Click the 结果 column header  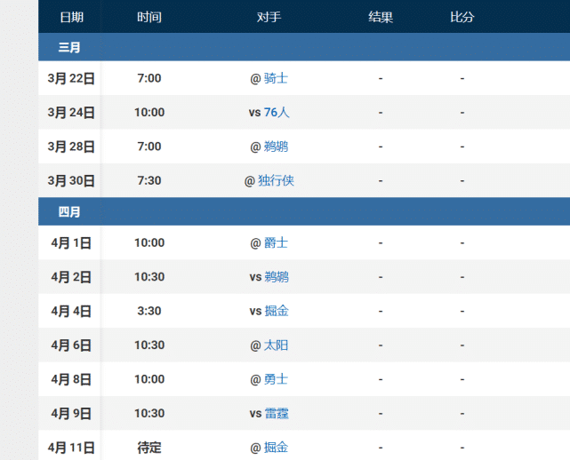[x=381, y=17]
